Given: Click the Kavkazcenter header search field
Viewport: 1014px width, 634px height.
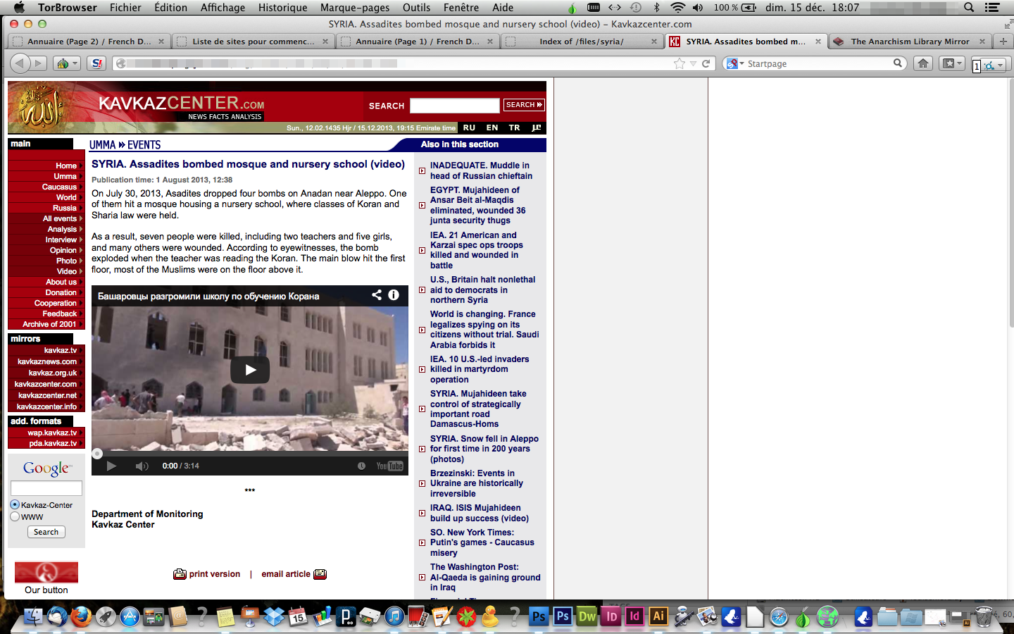Looking at the screenshot, I should click(454, 106).
